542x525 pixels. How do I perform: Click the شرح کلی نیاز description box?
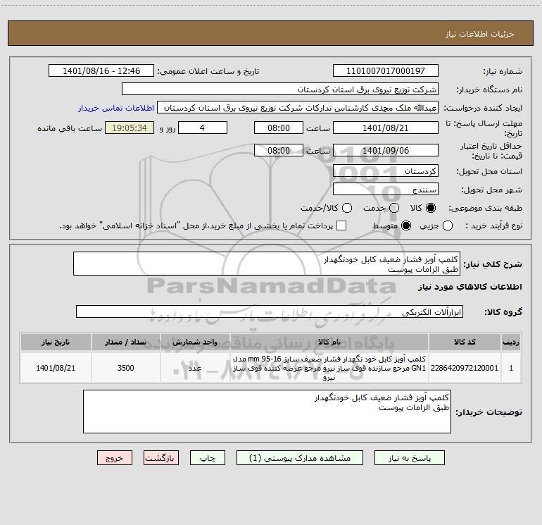[x=267, y=264]
